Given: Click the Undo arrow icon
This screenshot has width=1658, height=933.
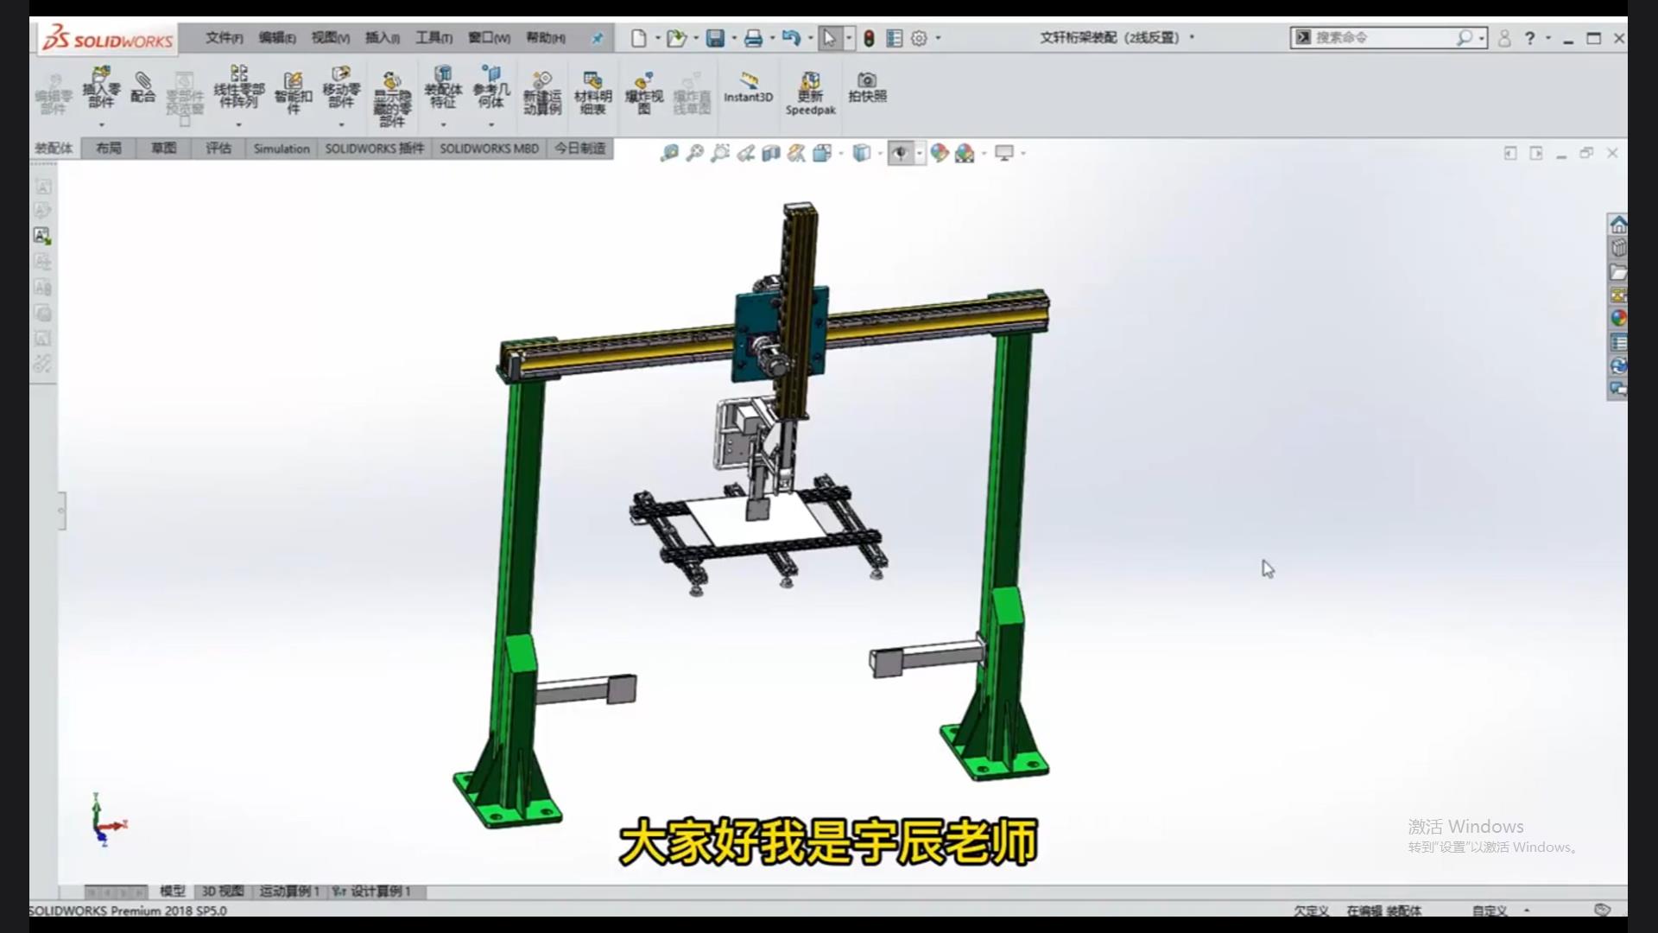Looking at the screenshot, I should (791, 38).
